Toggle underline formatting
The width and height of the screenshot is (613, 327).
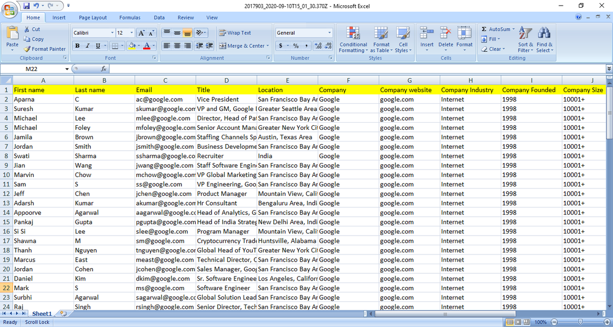(x=97, y=46)
